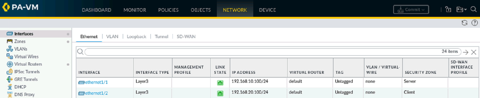Open GRE Tunnels in the sidebar
480x98 pixels.
coord(26,79)
